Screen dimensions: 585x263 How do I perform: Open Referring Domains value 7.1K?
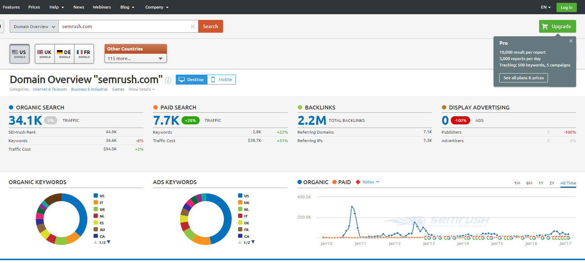coord(428,132)
